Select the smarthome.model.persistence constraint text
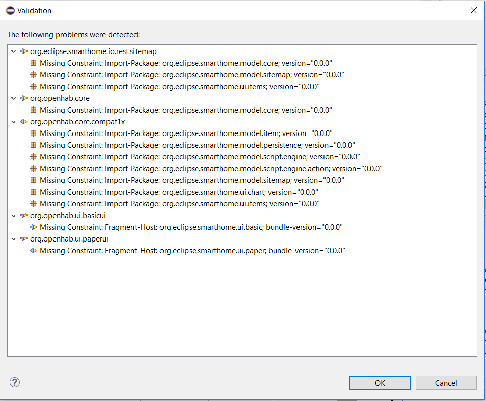486x401 pixels. [x=198, y=145]
